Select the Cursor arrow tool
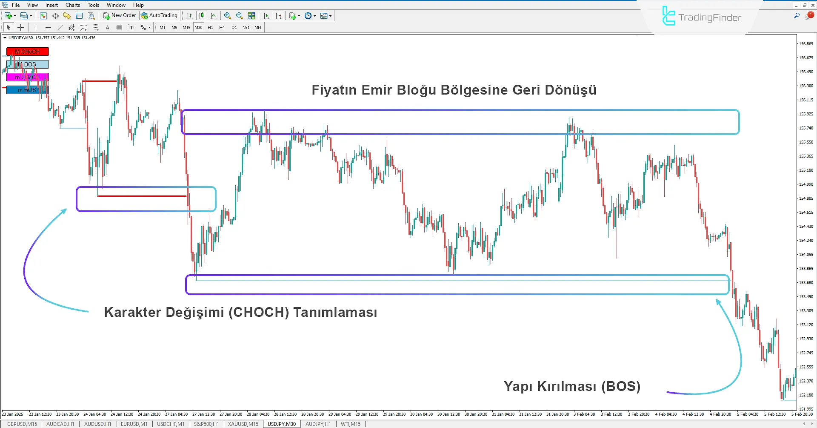The width and height of the screenshot is (817, 428). click(8, 27)
